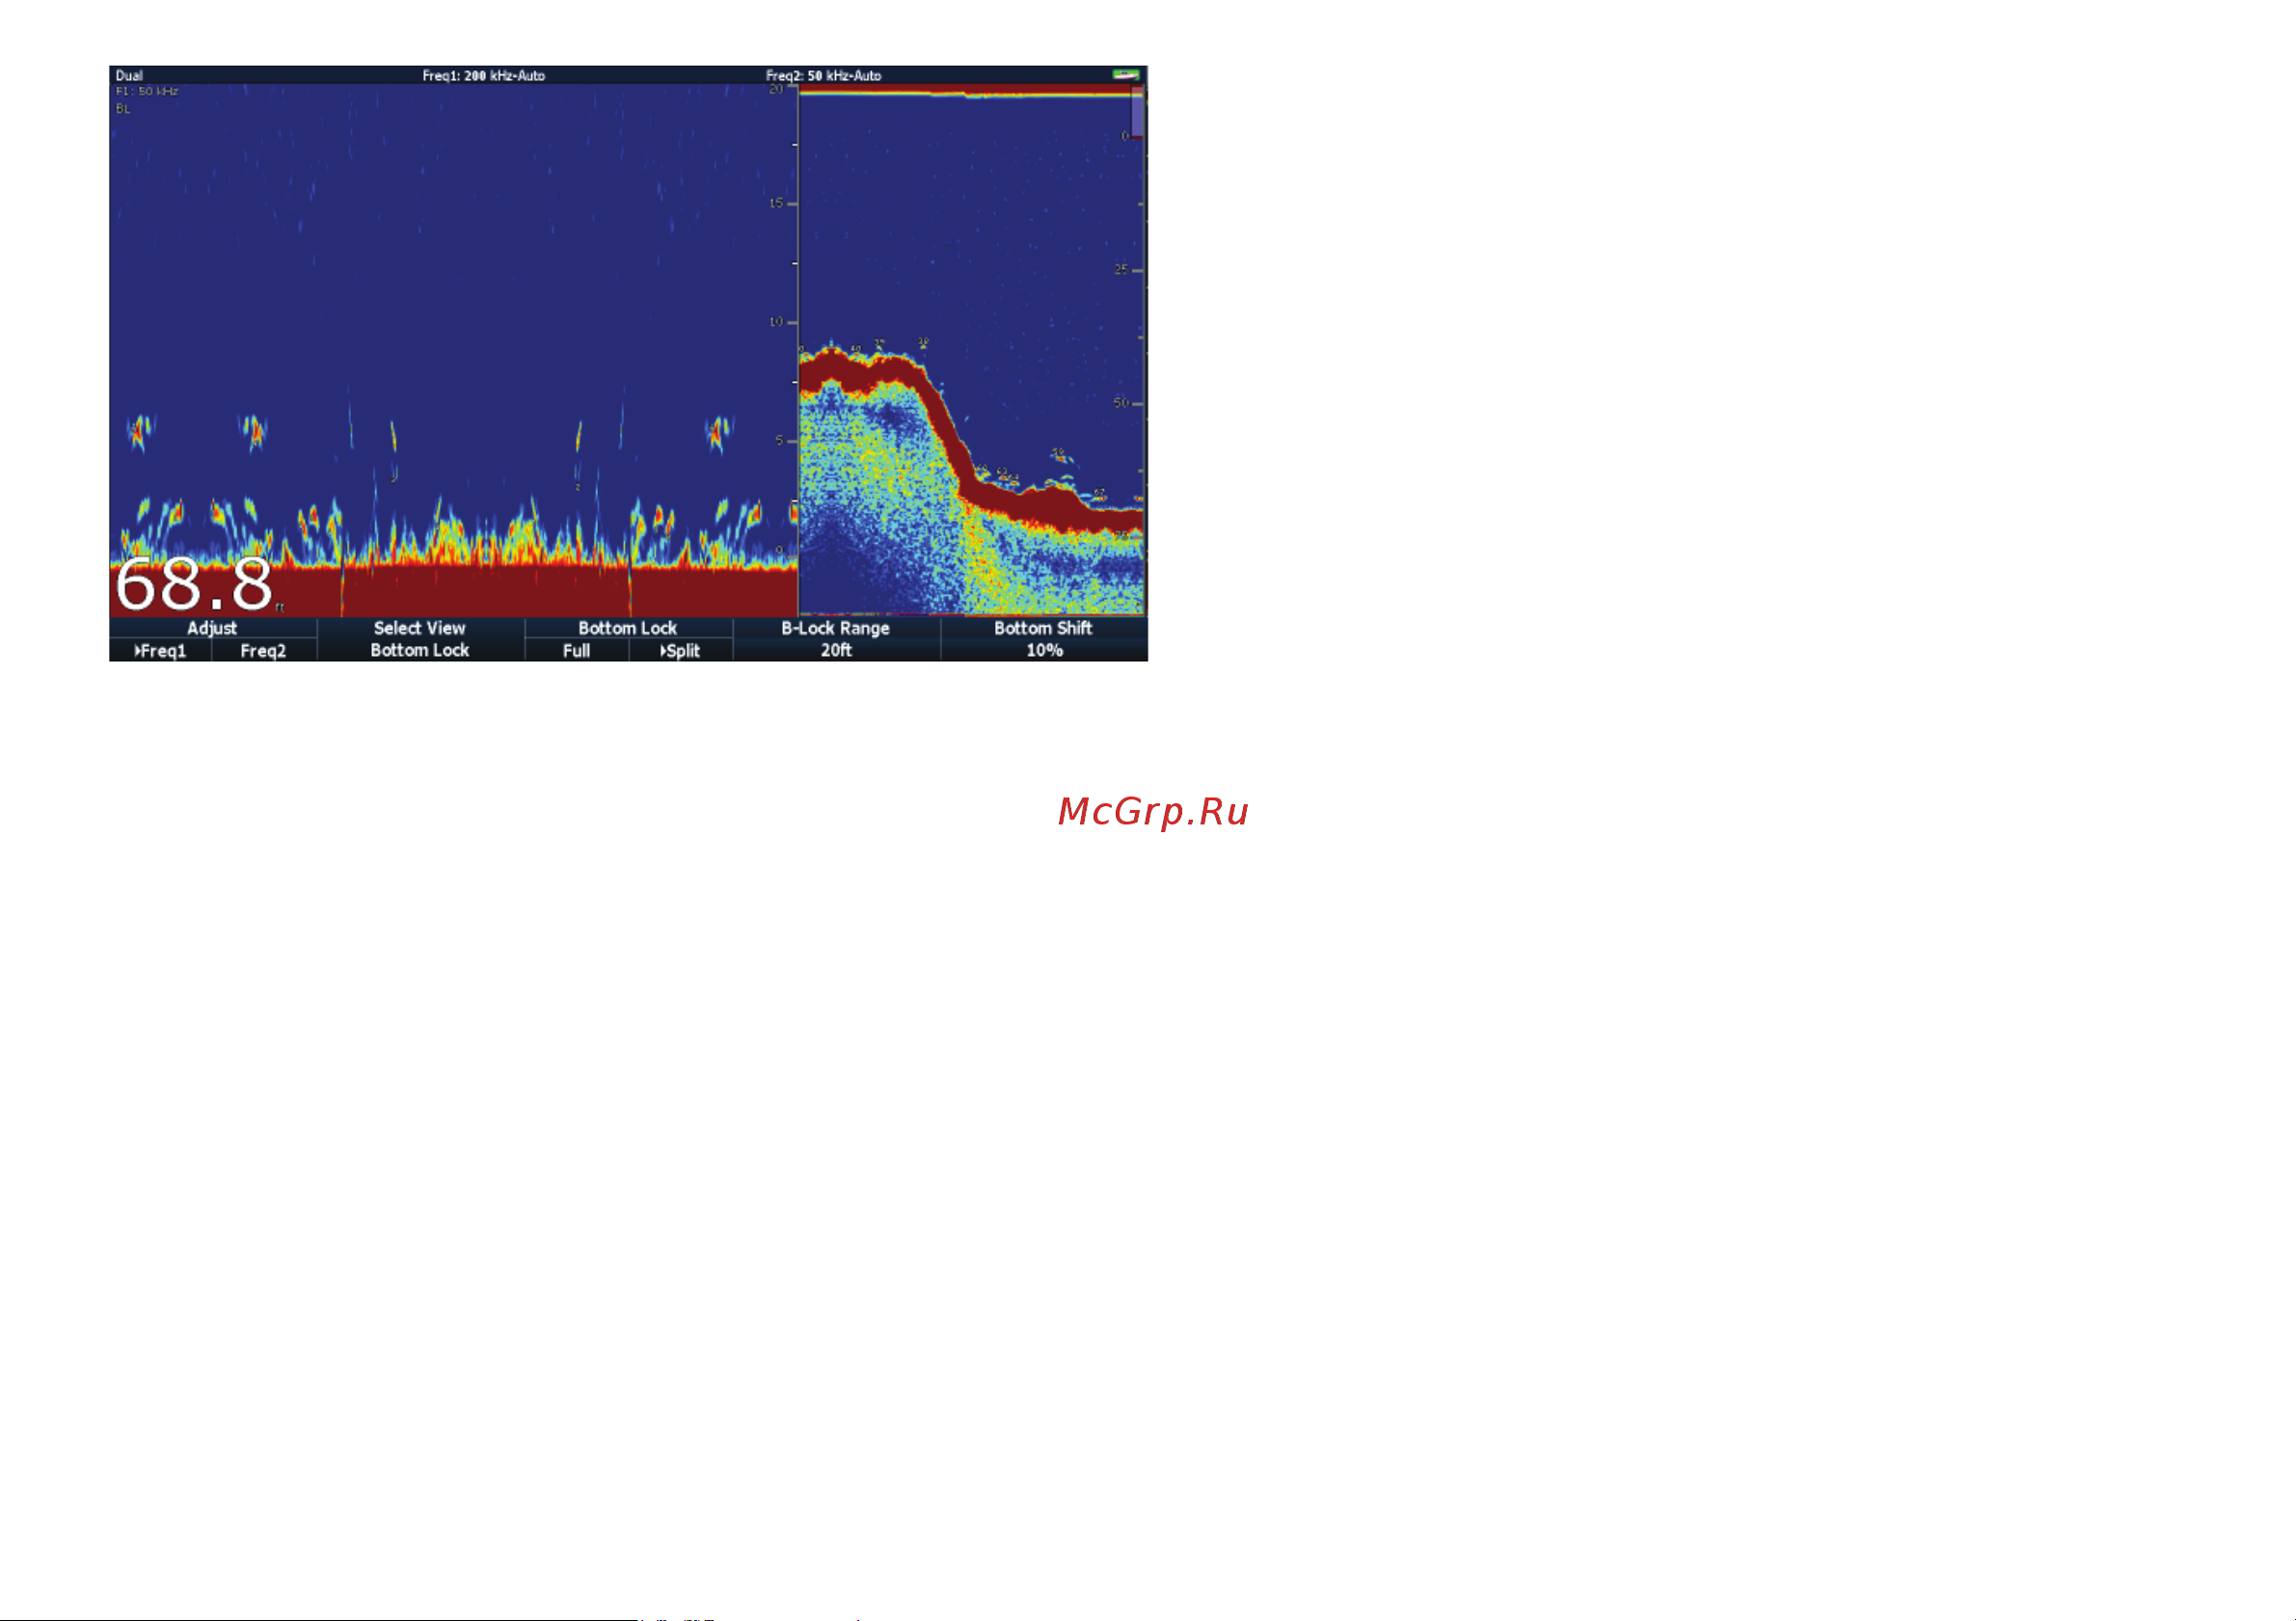Image resolution: width=2296 pixels, height=1621 pixels.
Task: Click the bottom-lock scale's 10 mark
Action: (776, 322)
